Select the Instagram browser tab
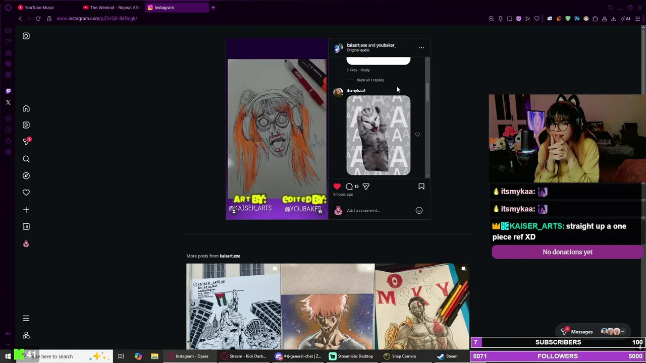 pyautogui.click(x=176, y=8)
